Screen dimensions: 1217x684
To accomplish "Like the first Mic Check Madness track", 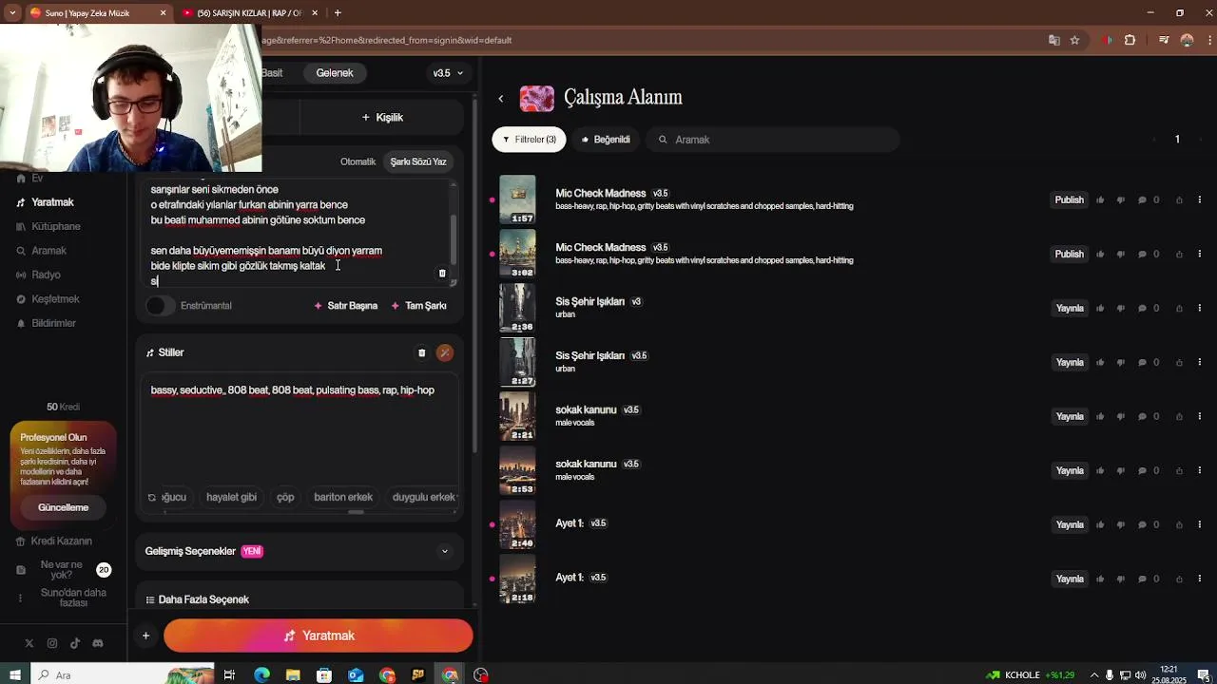I will click(x=1100, y=199).
